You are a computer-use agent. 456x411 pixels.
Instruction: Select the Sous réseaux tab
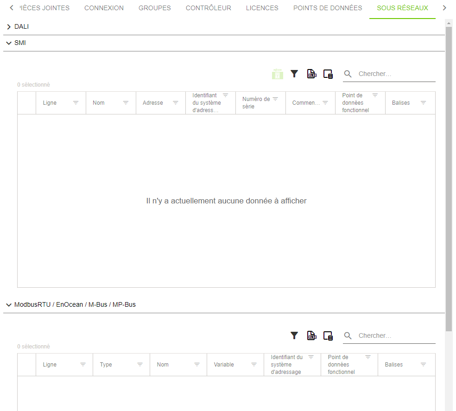tap(403, 8)
